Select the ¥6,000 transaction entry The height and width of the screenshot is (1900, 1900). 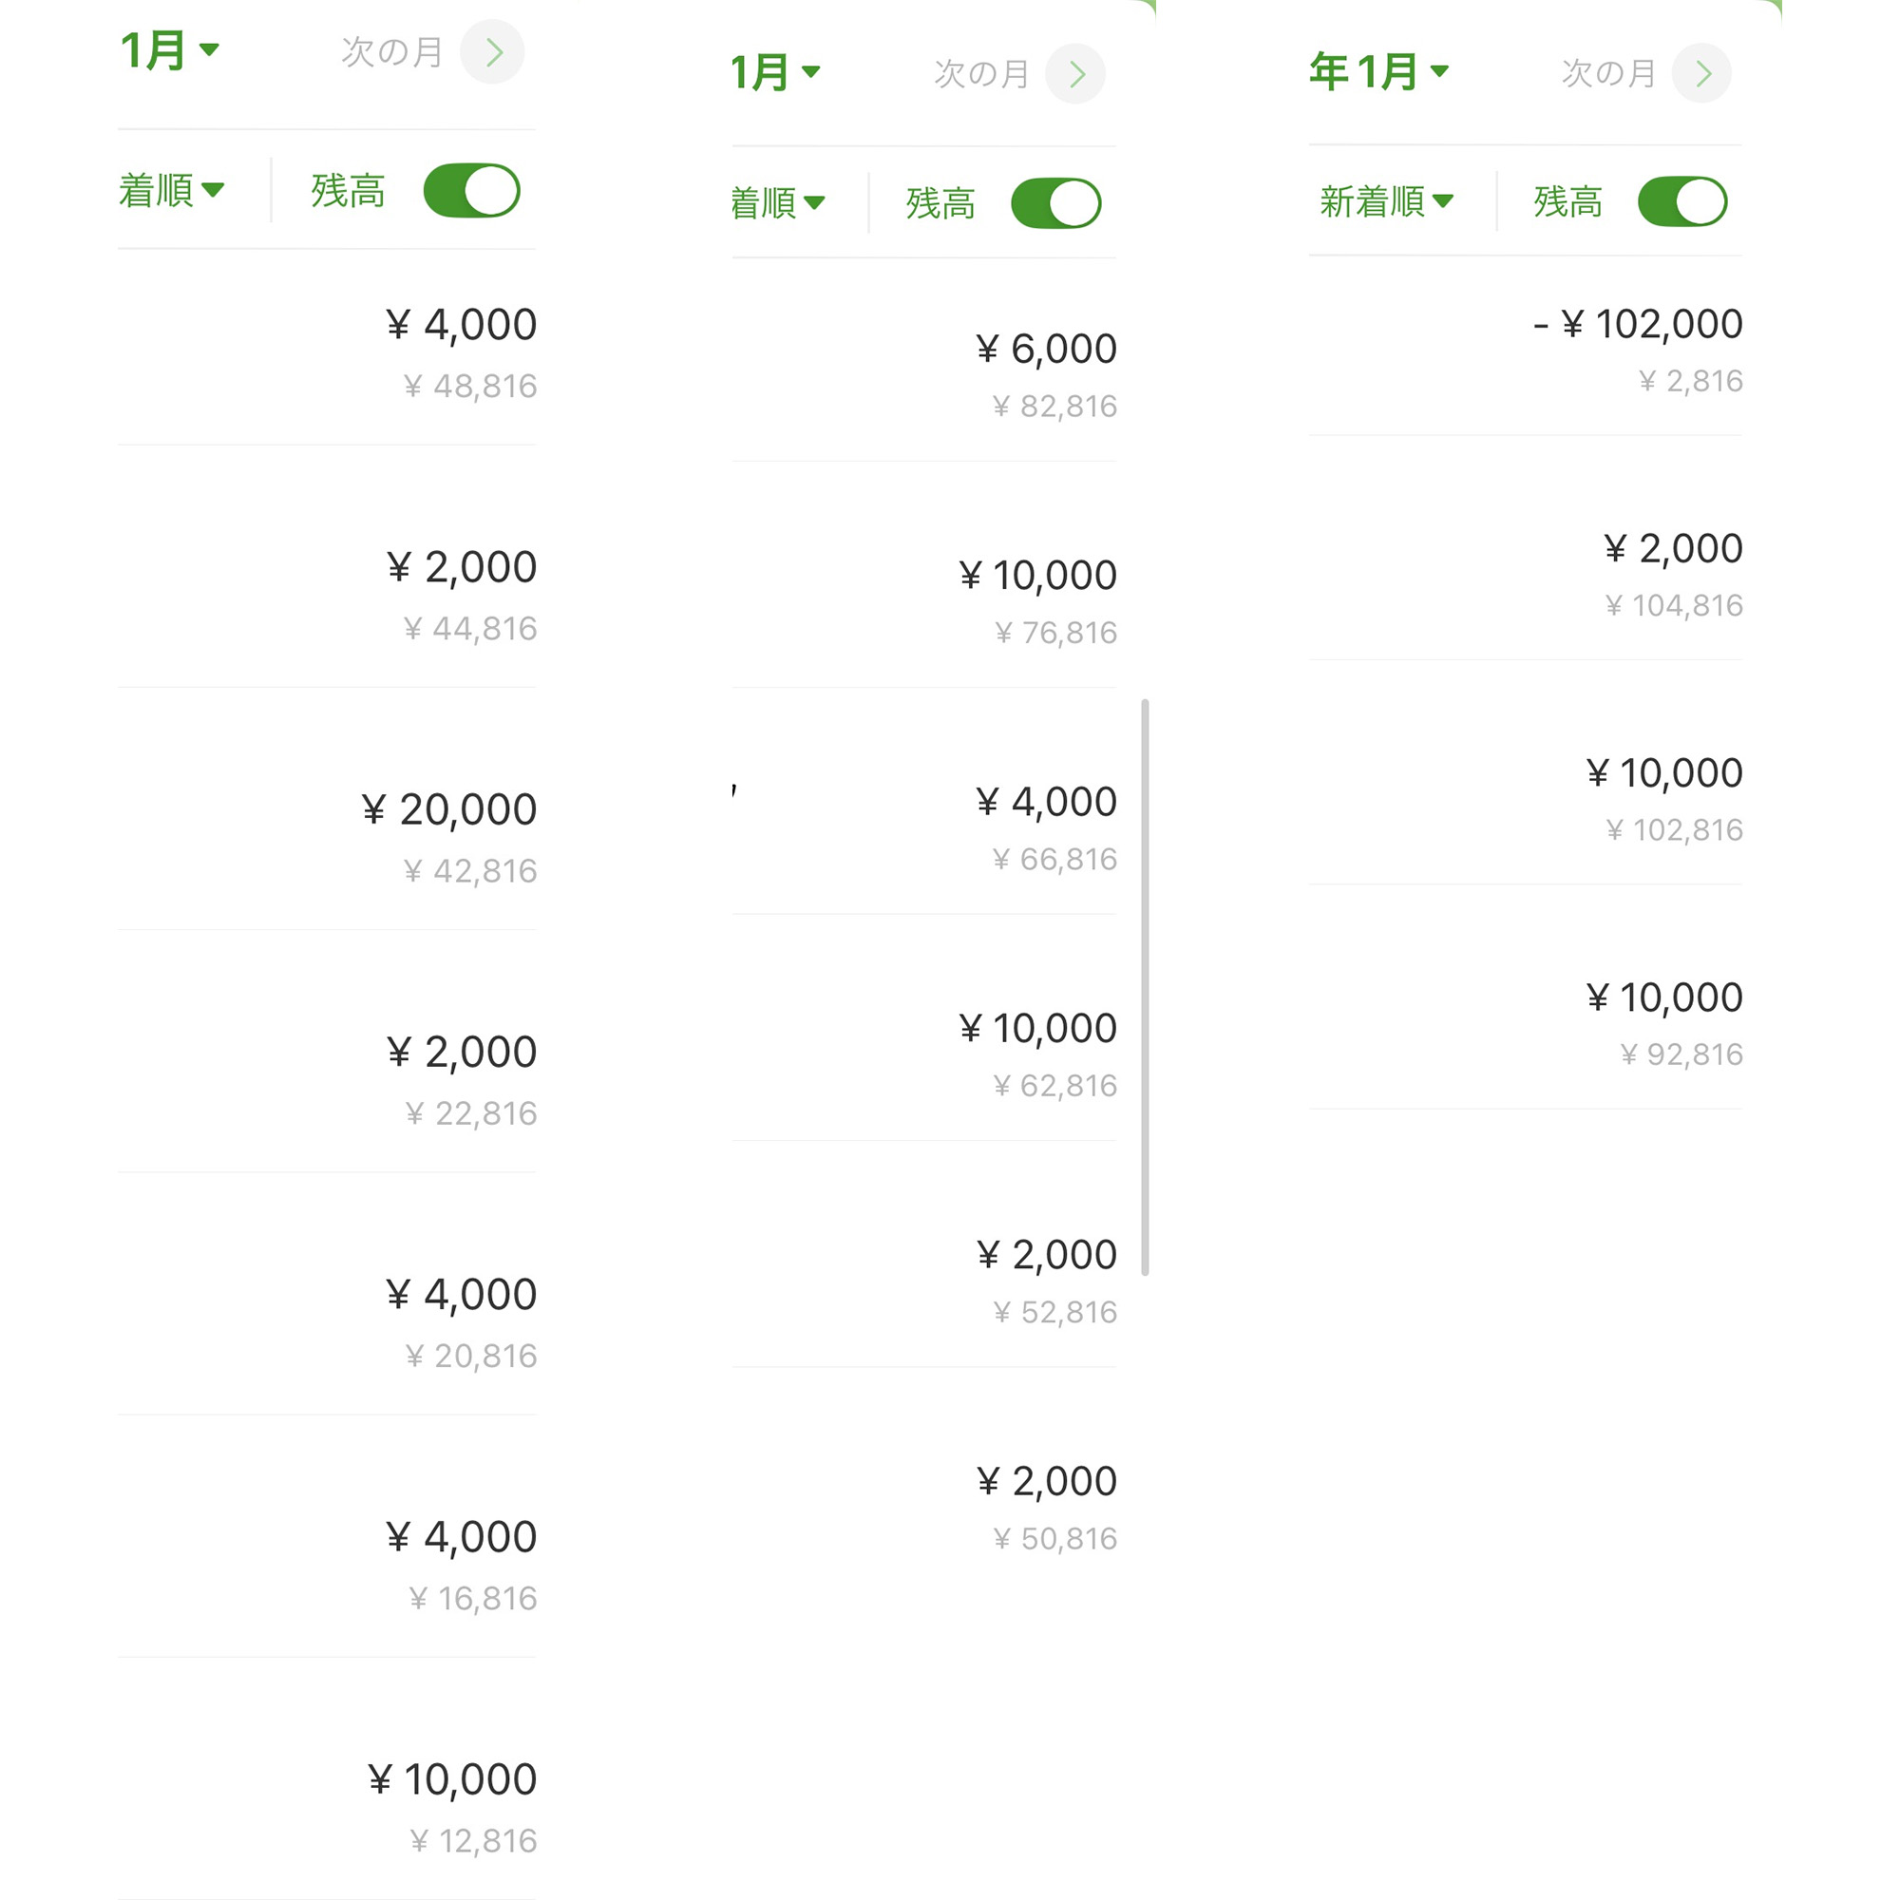pyautogui.click(x=923, y=373)
